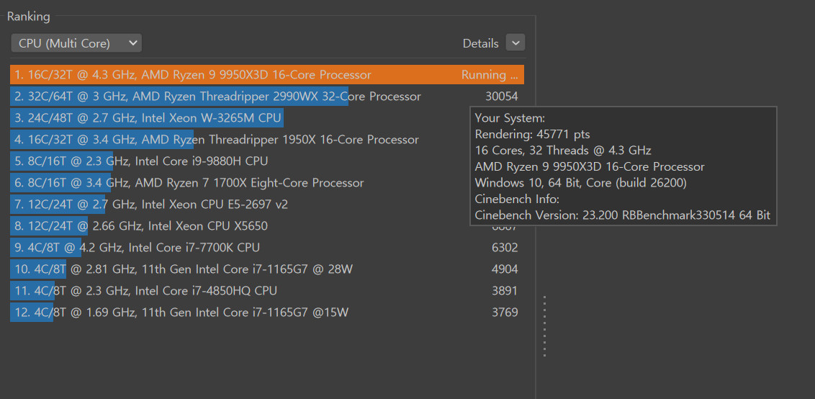Image resolution: width=815 pixels, height=399 pixels.
Task: Select the Intel Xeon W-3265M row
Action: pyautogui.click(x=266, y=118)
